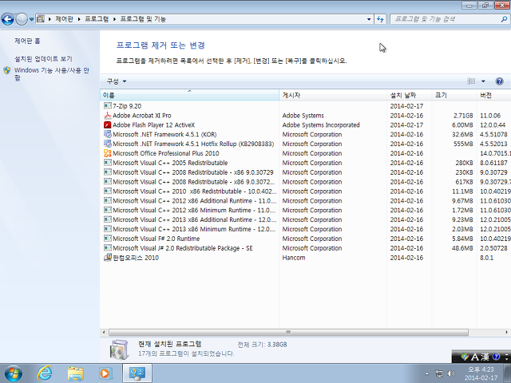This screenshot has height=383, width=511.
Task: Click the 48.6MB size cell
Action: [x=462, y=248]
